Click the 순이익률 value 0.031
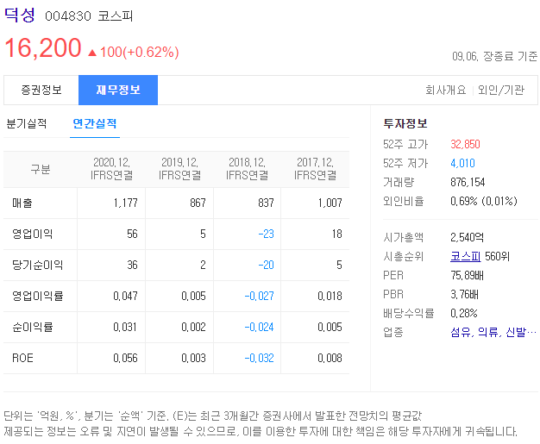Viewport: 540px width, 444px height. (x=125, y=327)
